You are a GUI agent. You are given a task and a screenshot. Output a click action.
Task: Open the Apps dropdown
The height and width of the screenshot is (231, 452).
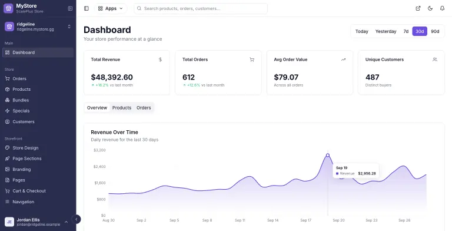(x=111, y=8)
